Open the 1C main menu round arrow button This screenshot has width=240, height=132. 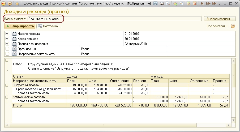coord(10,4)
